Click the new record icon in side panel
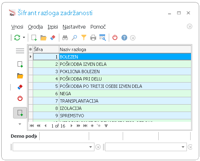The image size is (200, 161). pos(20,64)
